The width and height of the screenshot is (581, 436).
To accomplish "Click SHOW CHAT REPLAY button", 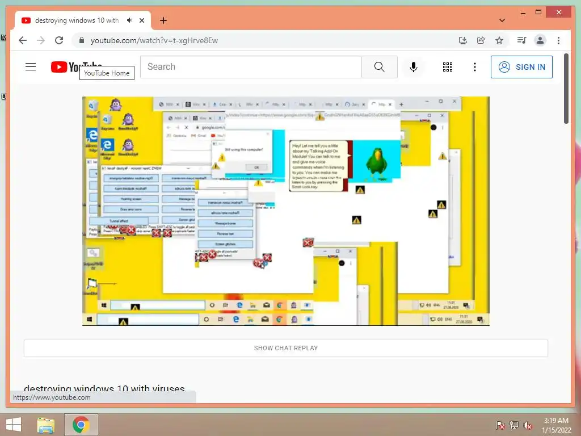I will [286, 348].
